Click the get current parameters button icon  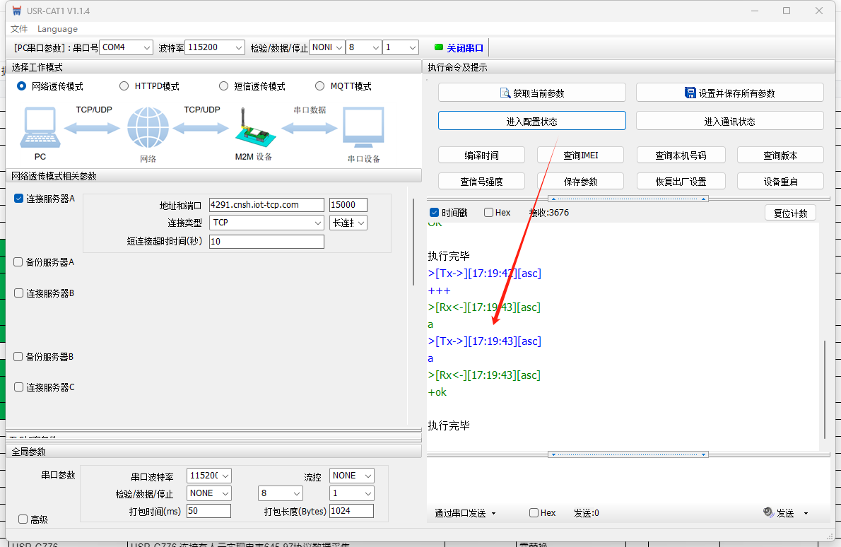point(505,93)
